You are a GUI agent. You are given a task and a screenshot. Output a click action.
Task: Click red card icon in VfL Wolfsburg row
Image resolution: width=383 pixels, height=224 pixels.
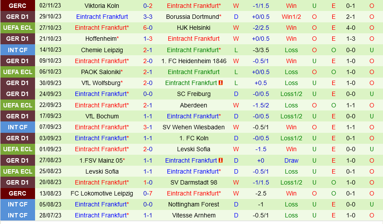tap(220, 83)
